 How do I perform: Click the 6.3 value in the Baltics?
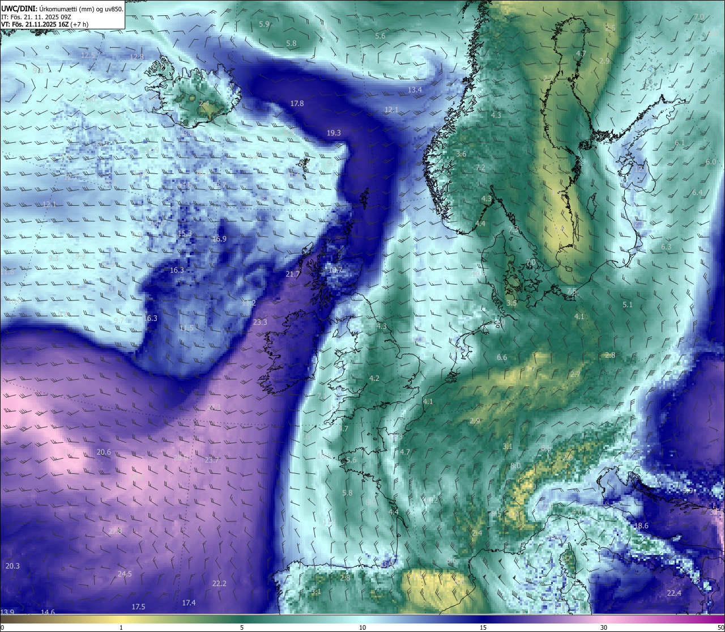pos(666,247)
